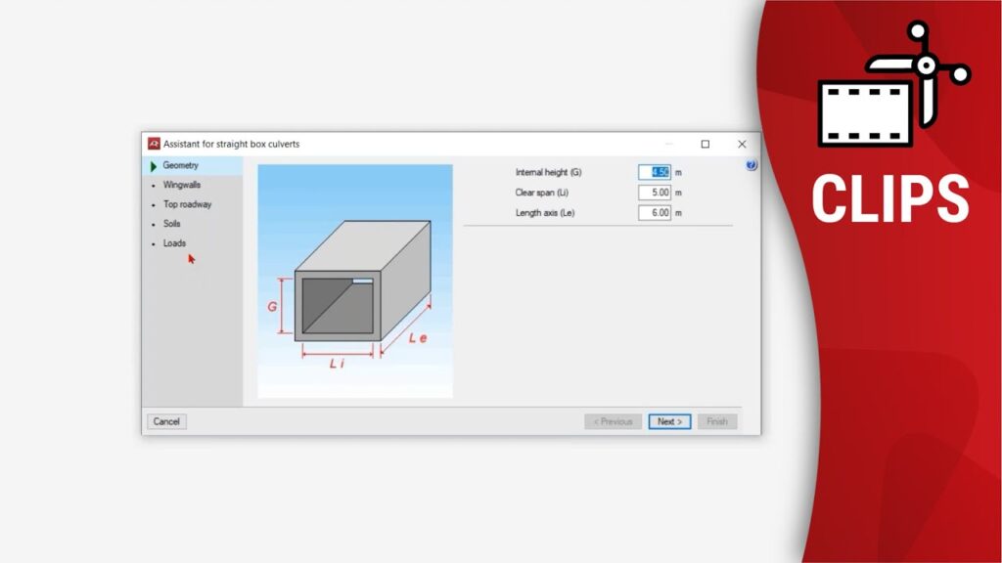Go to the Wingwalls step
The height and width of the screenshot is (563, 1002).
pos(182,185)
